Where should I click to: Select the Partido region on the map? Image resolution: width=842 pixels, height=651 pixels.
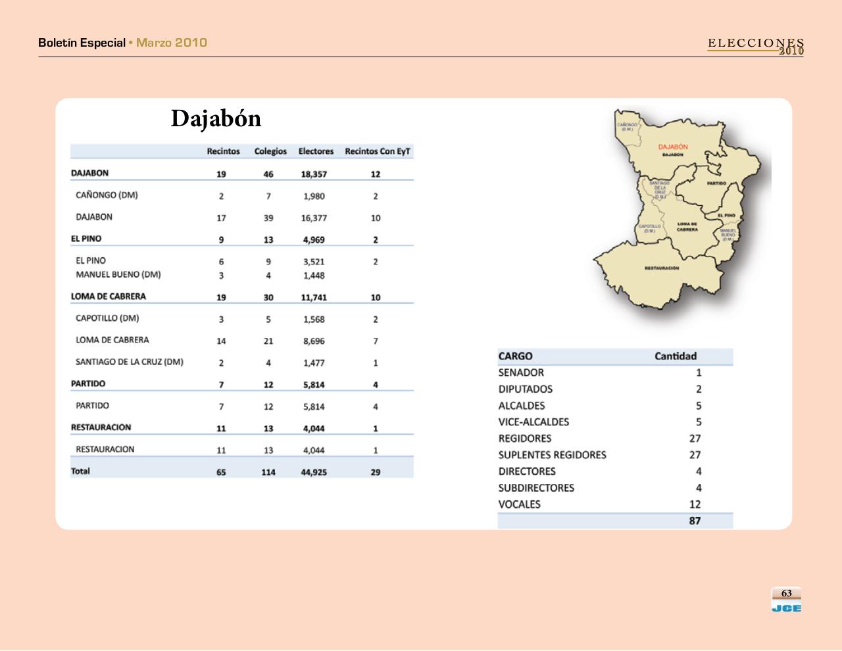tap(716, 183)
